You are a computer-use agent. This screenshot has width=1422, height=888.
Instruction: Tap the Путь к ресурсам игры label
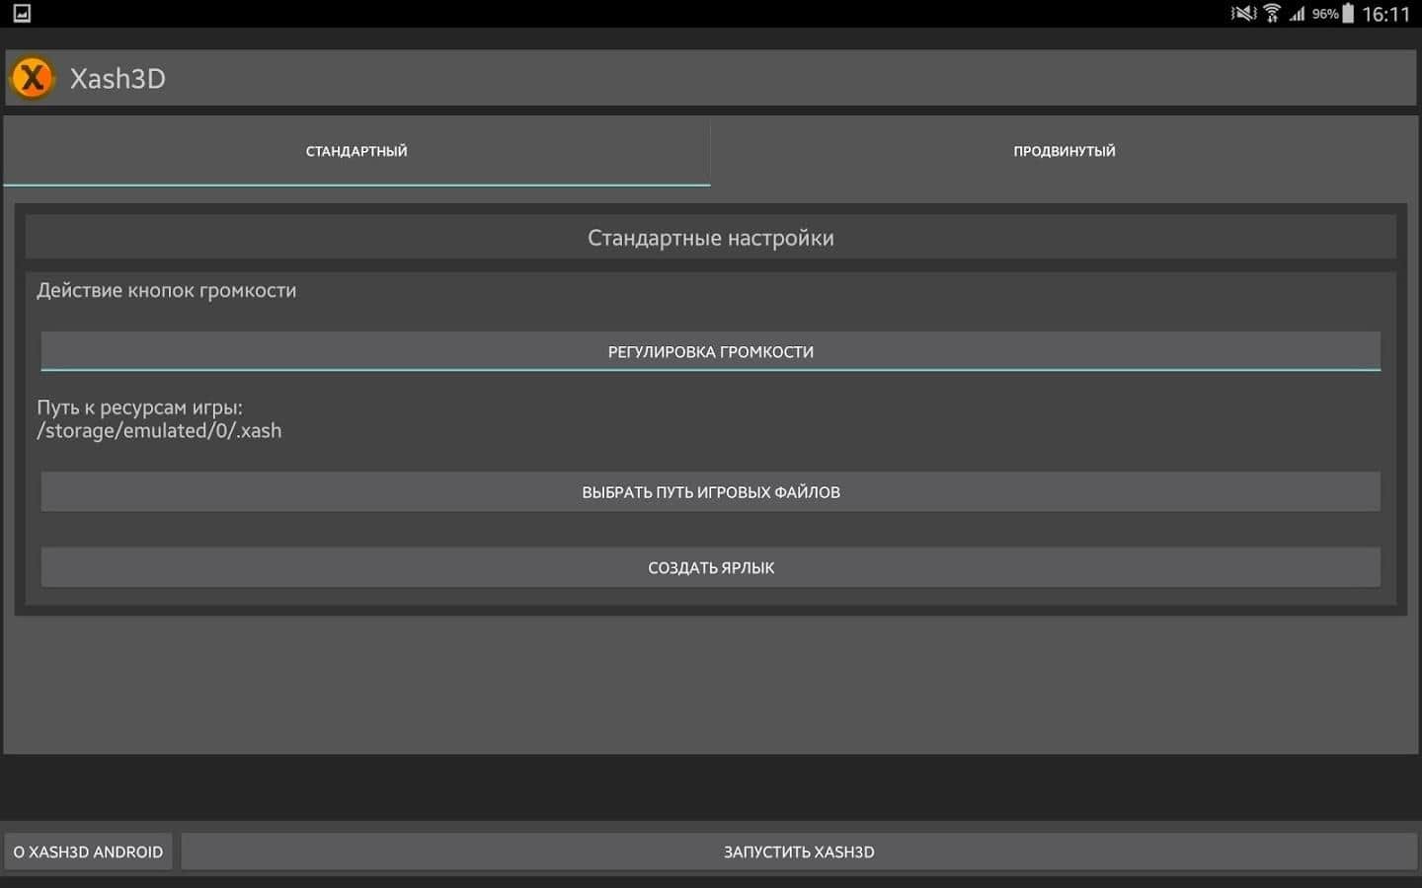[139, 407]
